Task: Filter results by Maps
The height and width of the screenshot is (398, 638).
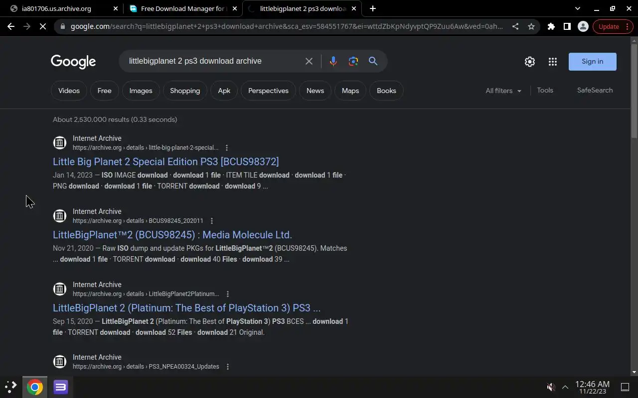Action: pos(350,91)
